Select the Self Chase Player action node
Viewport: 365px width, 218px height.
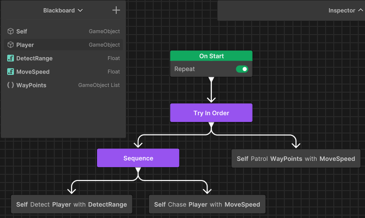tap(207, 204)
